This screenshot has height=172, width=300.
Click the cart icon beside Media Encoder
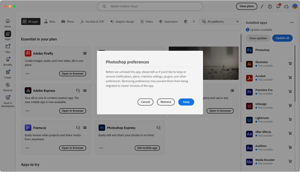pyautogui.click(x=290, y=161)
